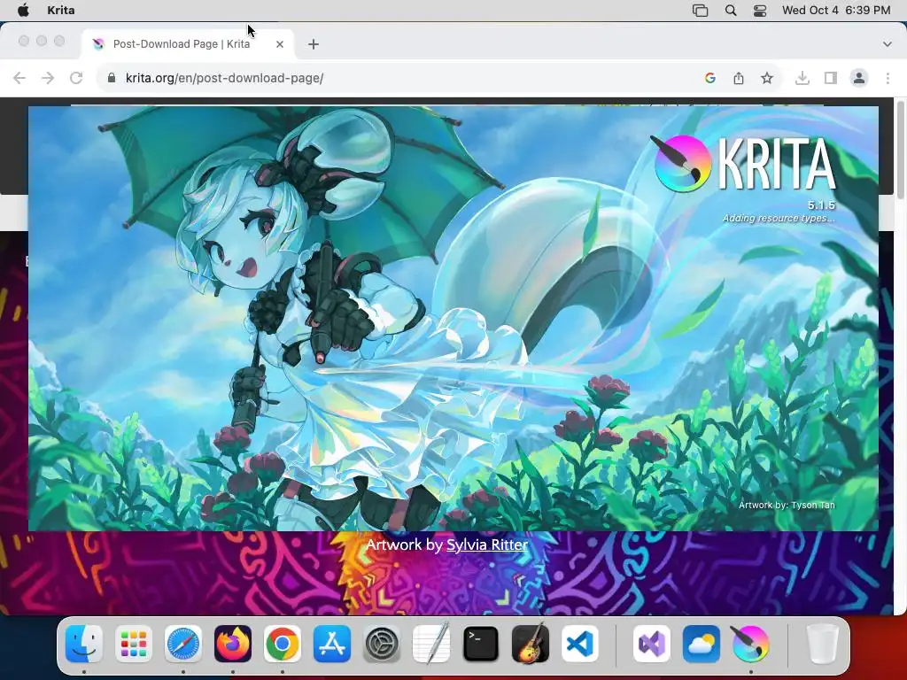Viewport: 907px width, 680px height.
Task: Reload the Krita post-download page
Action: click(76, 78)
